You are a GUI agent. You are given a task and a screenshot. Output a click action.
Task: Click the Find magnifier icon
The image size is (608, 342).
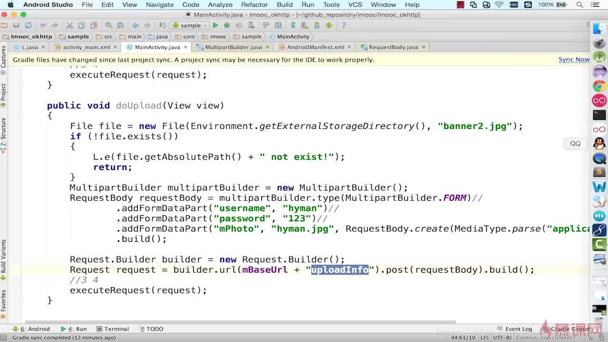pyautogui.click(x=109, y=25)
